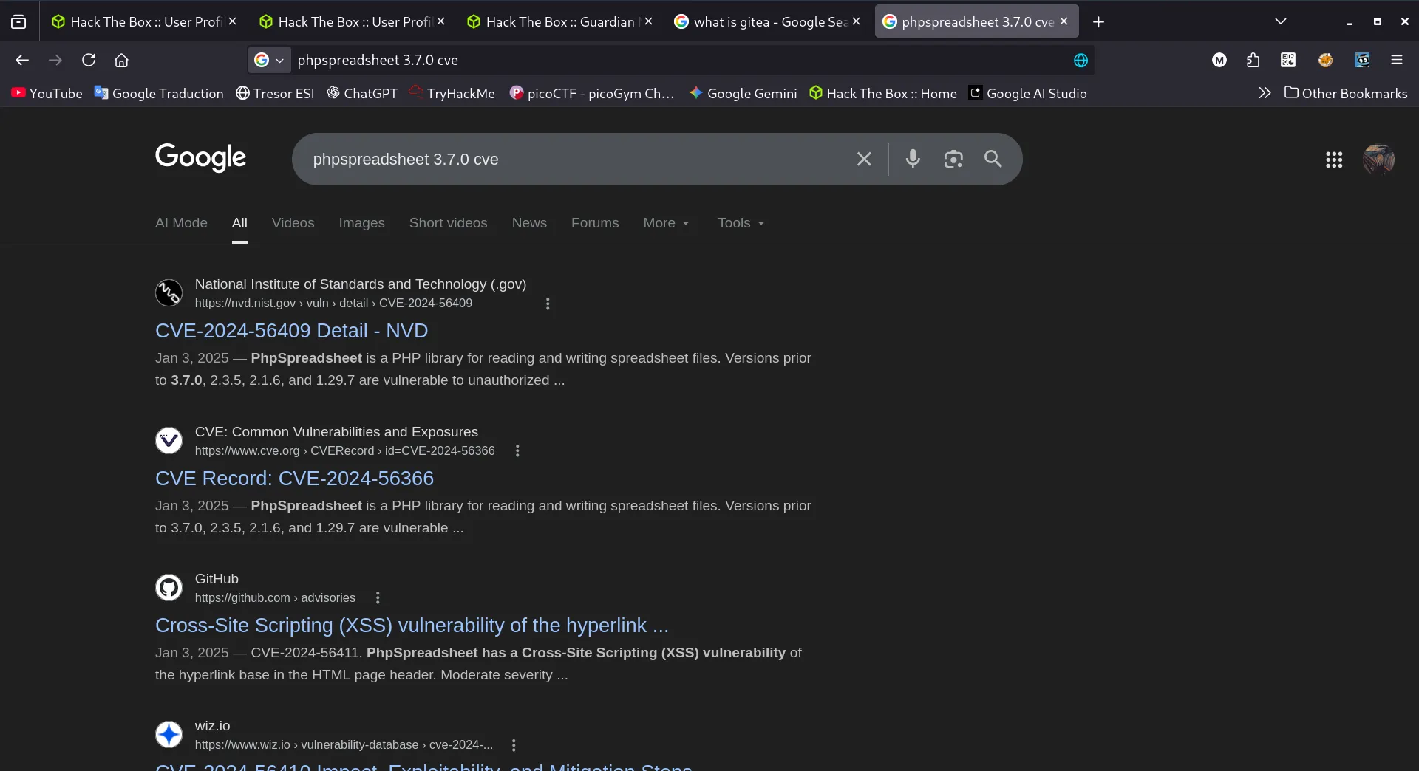The width and height of the screenshot is (1419, 771).
Task: Open options menu for GitHub result
Action: (378, 598)
